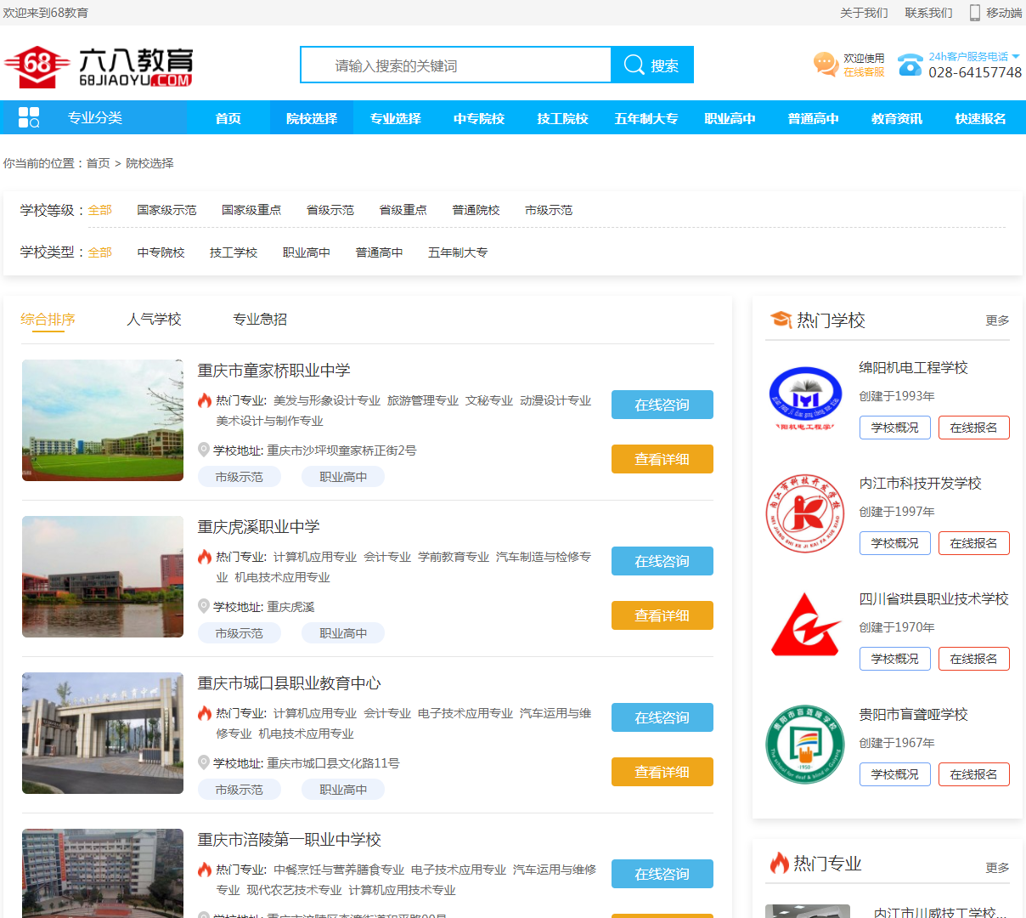The height and width of the screenshot is (918, 1026).
Task: Filter school level by 市级示范
Action: [x=549, y=210]
